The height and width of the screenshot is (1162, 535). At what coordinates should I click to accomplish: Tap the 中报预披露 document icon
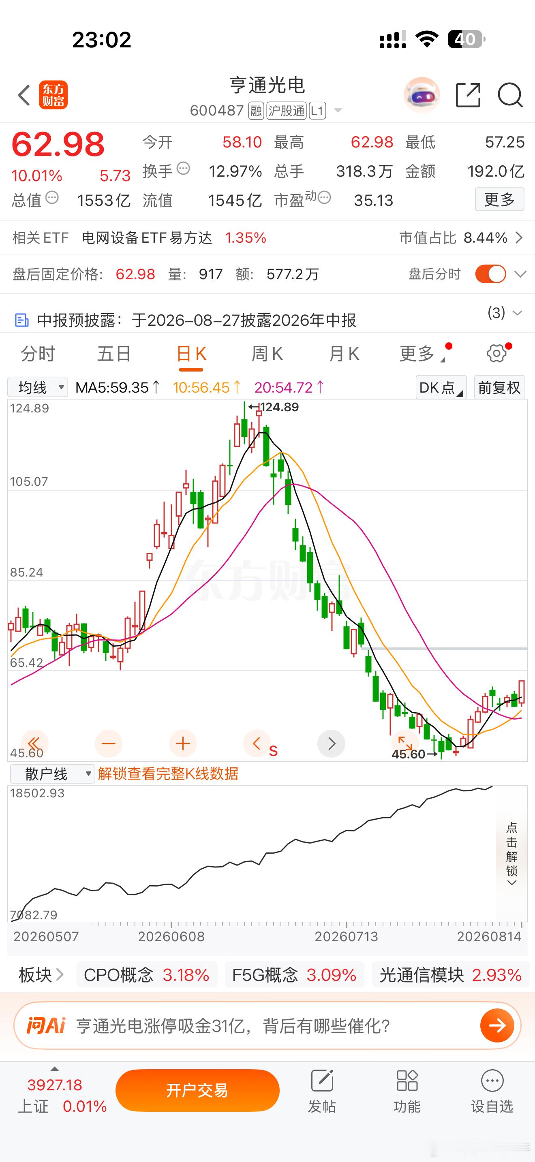point(21,320)
